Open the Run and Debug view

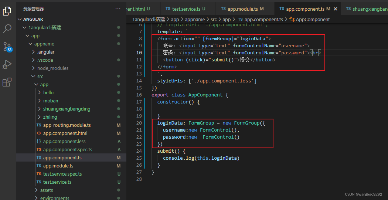pyautogui.click(x=7, y=64)
